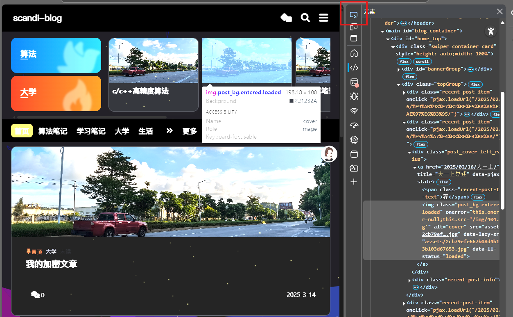Open the Sources tool bug icon
This screenshot has width=513, height=317.
pos(354,96)
